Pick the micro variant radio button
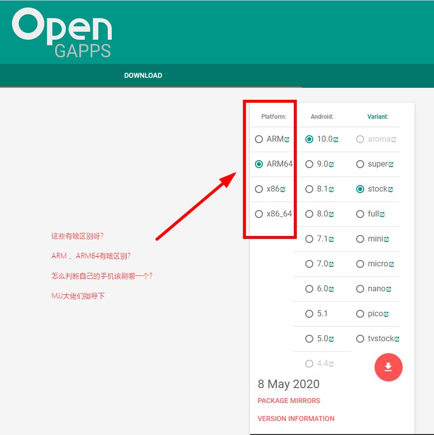The height and width of the screenshot is (435, 434). (x=360, y=264)
